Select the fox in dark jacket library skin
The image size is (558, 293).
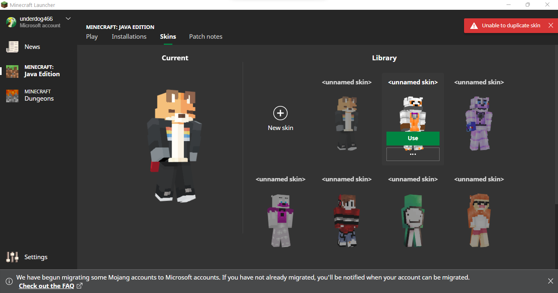point(347,123)
